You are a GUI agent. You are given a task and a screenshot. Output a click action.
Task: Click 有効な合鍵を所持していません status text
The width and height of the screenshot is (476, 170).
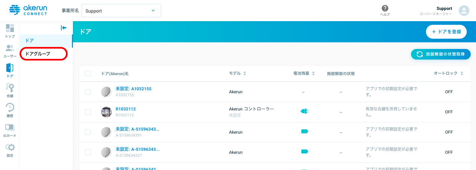coord(391,112)
